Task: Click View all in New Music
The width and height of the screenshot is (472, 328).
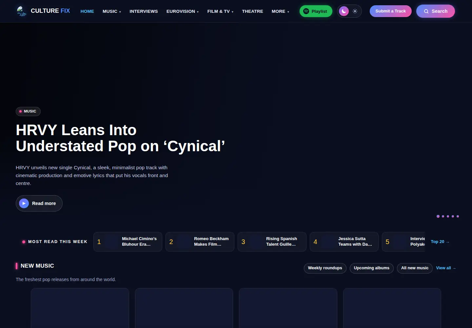Action: (x=446, y=268)
